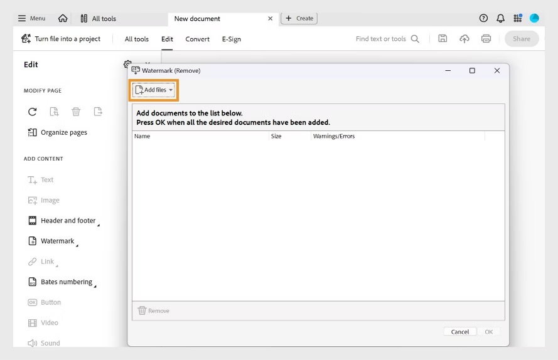Open the E-Sign tab
Image resolution: width=558 pixels, height=360 pixels.
point(231,39)
